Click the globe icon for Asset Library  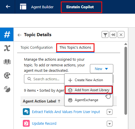pyautogui.click(x=70, y=90)
